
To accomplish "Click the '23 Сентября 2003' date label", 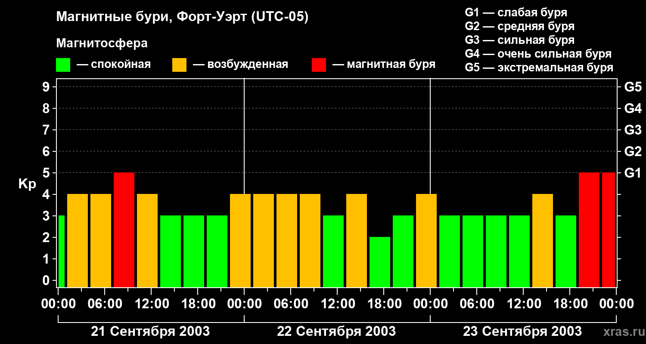I will click(522, 332).
